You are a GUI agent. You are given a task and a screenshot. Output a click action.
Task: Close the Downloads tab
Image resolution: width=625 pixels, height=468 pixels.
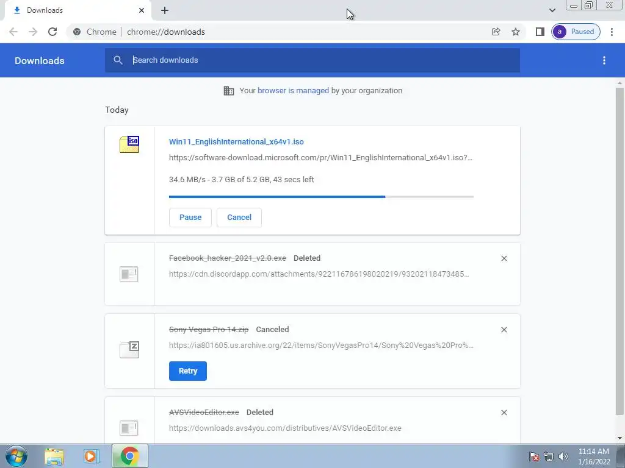coord(142,10)
